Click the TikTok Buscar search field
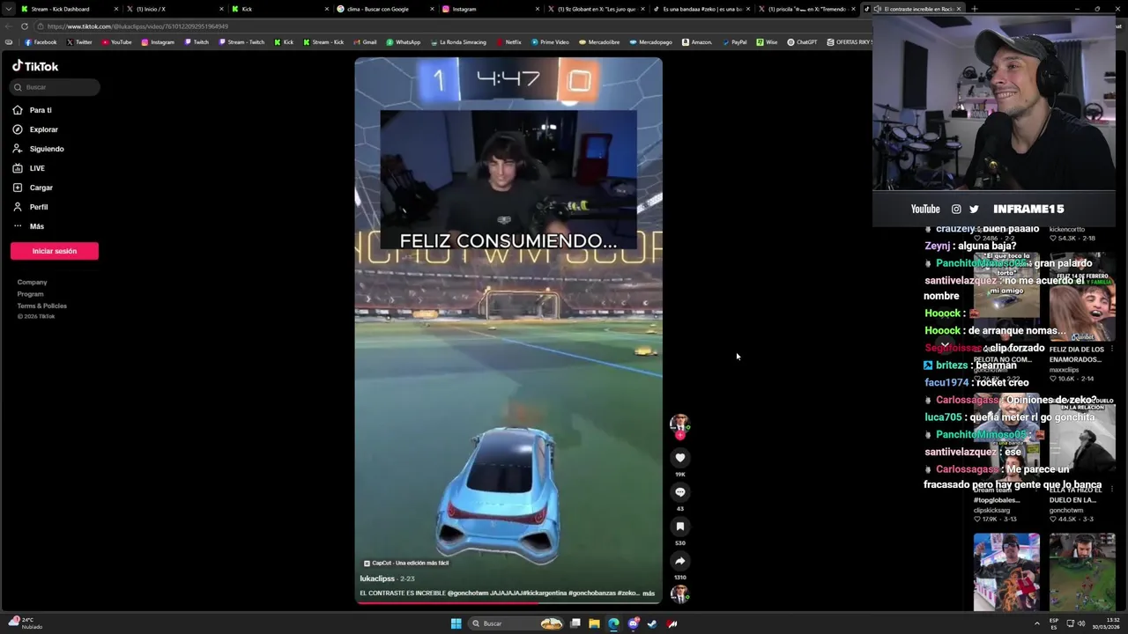 (55, 87)
